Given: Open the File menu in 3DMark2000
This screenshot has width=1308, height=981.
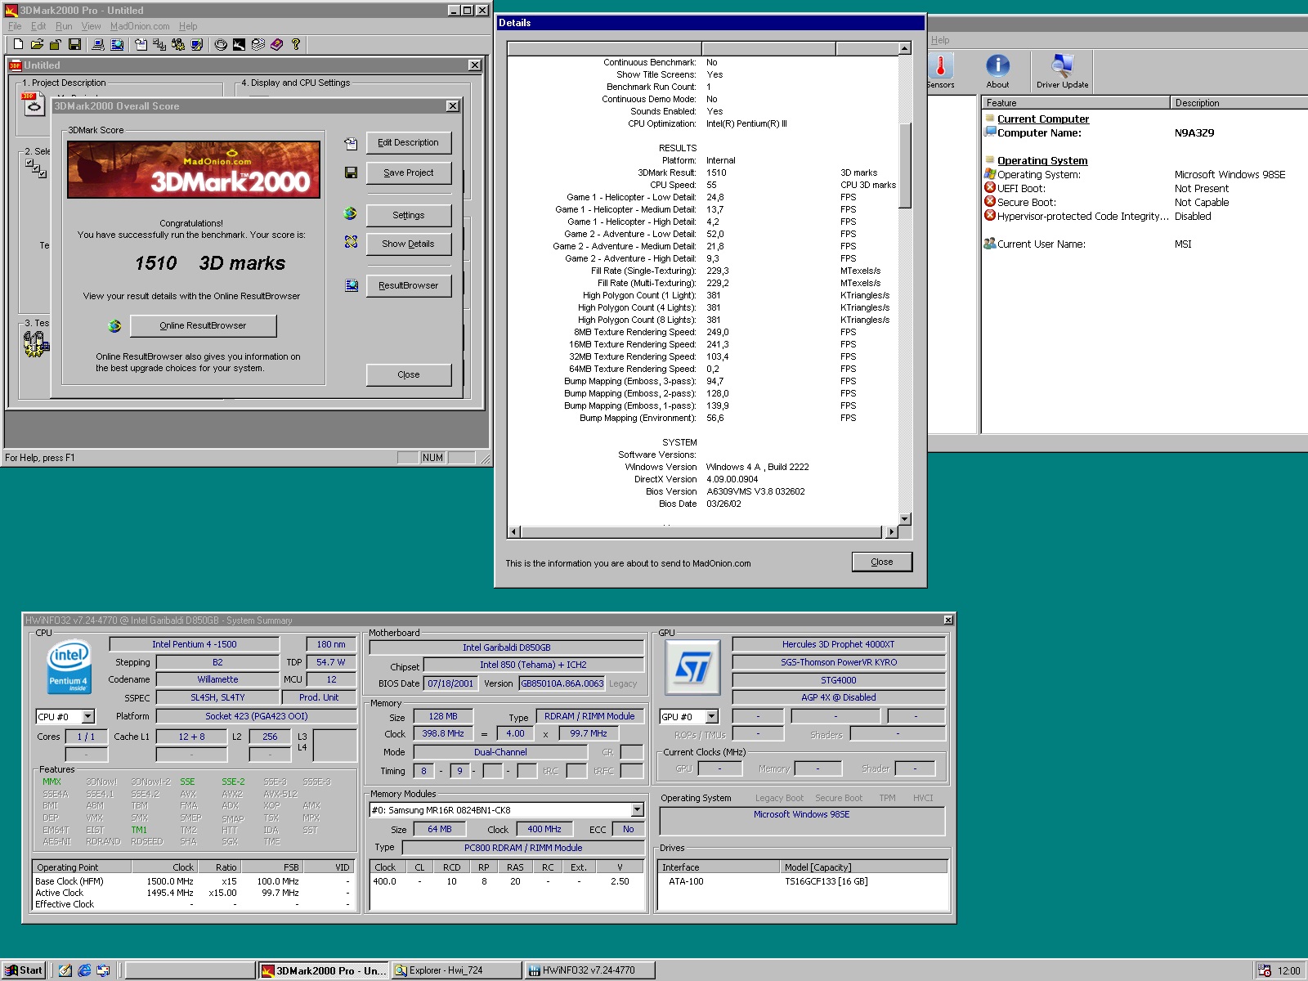Looking at the screenshot, I should coord(15,26).
